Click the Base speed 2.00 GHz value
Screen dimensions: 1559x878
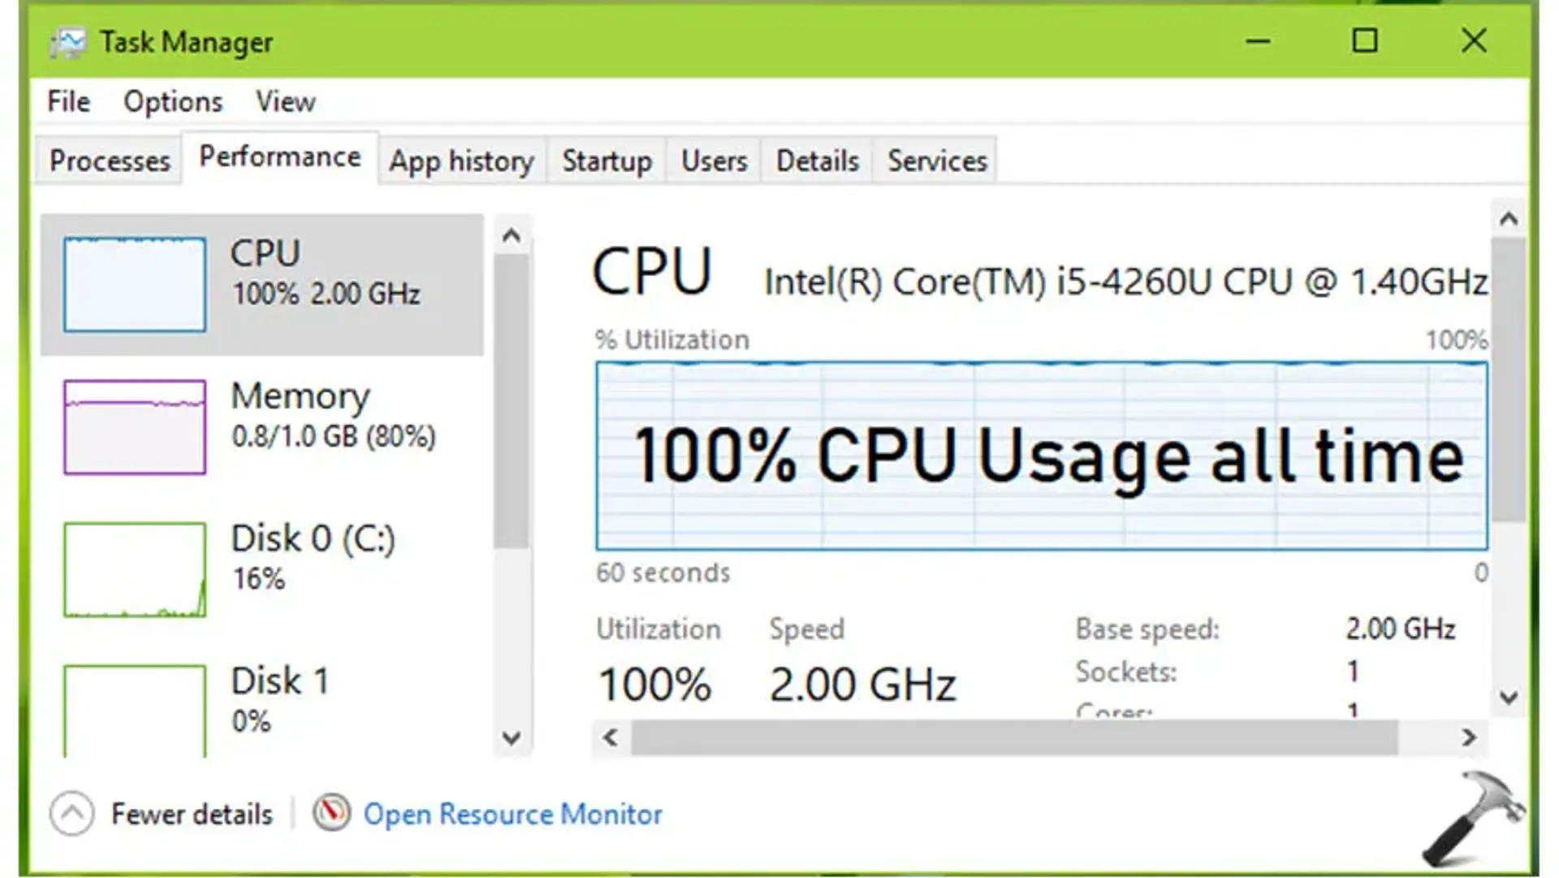[x=1401, y=629]
